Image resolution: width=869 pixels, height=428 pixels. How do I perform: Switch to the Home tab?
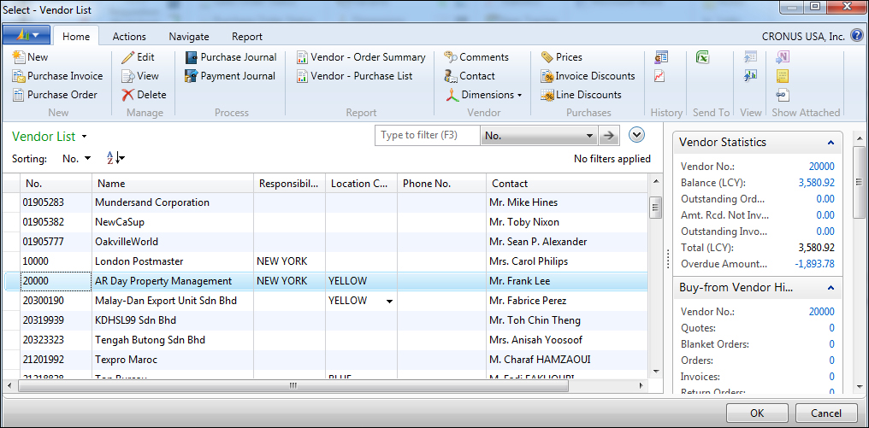(76, 37)
